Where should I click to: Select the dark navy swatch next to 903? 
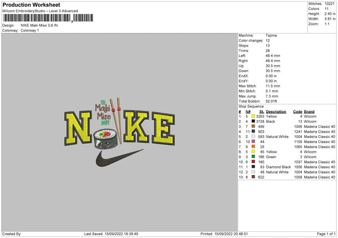pyautogui.click(x=253, y=131)
